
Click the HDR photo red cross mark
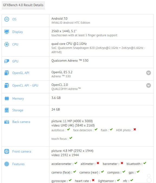point(135,129)
